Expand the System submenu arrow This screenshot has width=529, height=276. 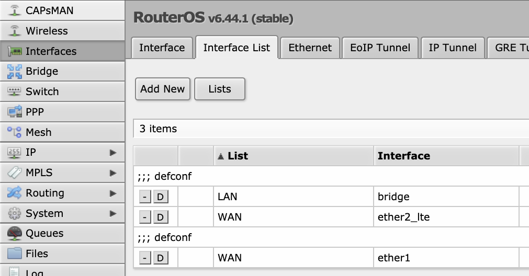point(113,213)
